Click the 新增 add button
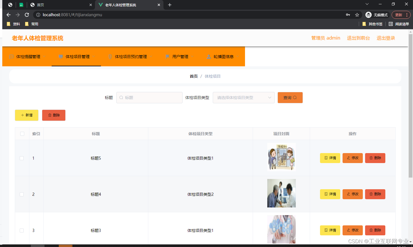 (27, 115)
